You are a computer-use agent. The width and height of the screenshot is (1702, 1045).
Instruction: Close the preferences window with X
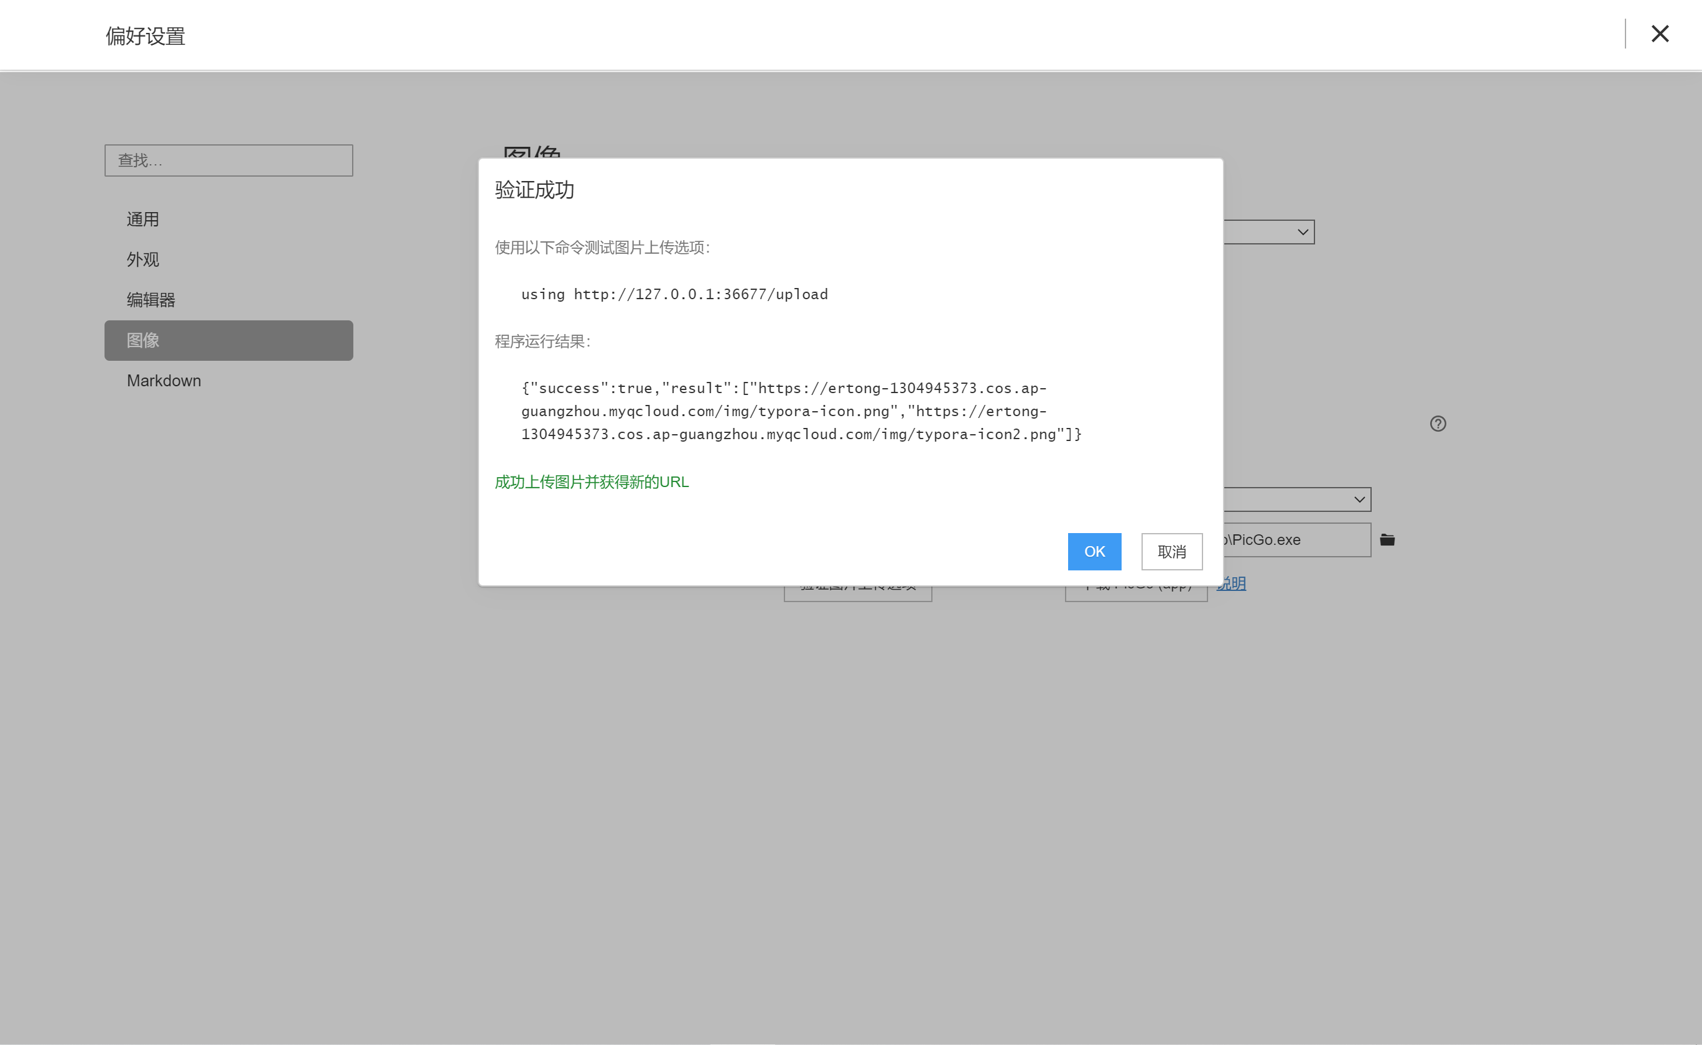coord(1659,34)
